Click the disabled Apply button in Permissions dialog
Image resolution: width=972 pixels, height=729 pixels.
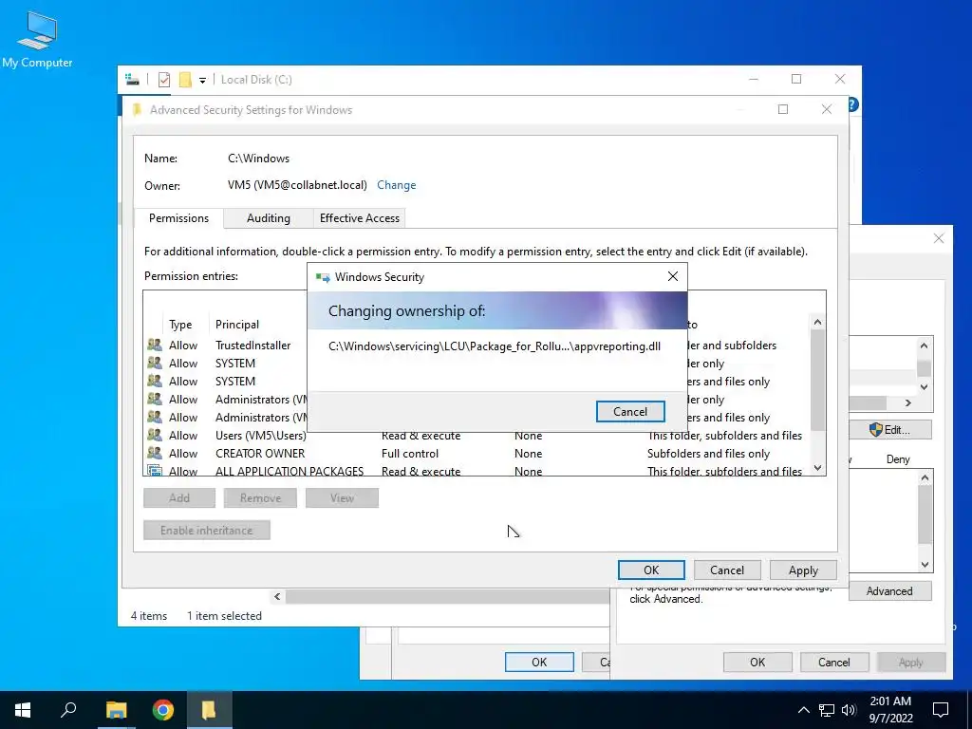(910, 662)
